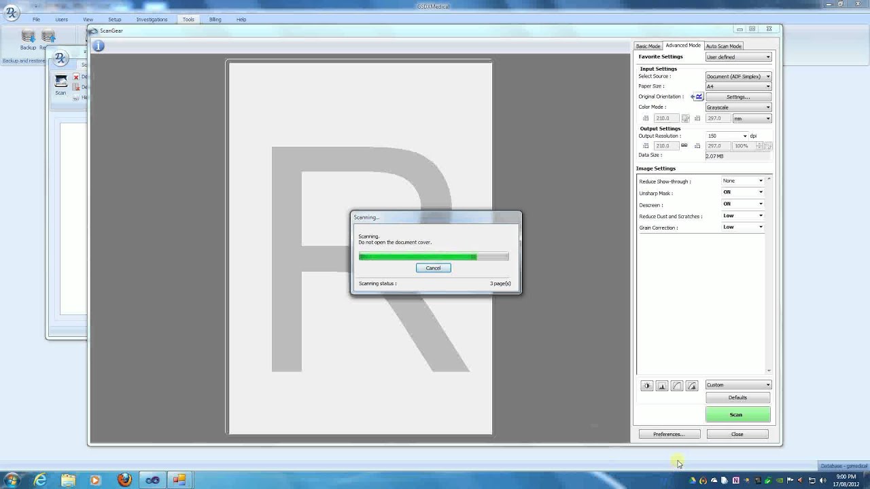Open the final review histogram tool
Viewport: 870px width, 489px height.
691,386
